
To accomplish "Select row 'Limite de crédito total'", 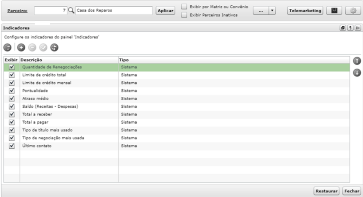I will tap(177, 75).
